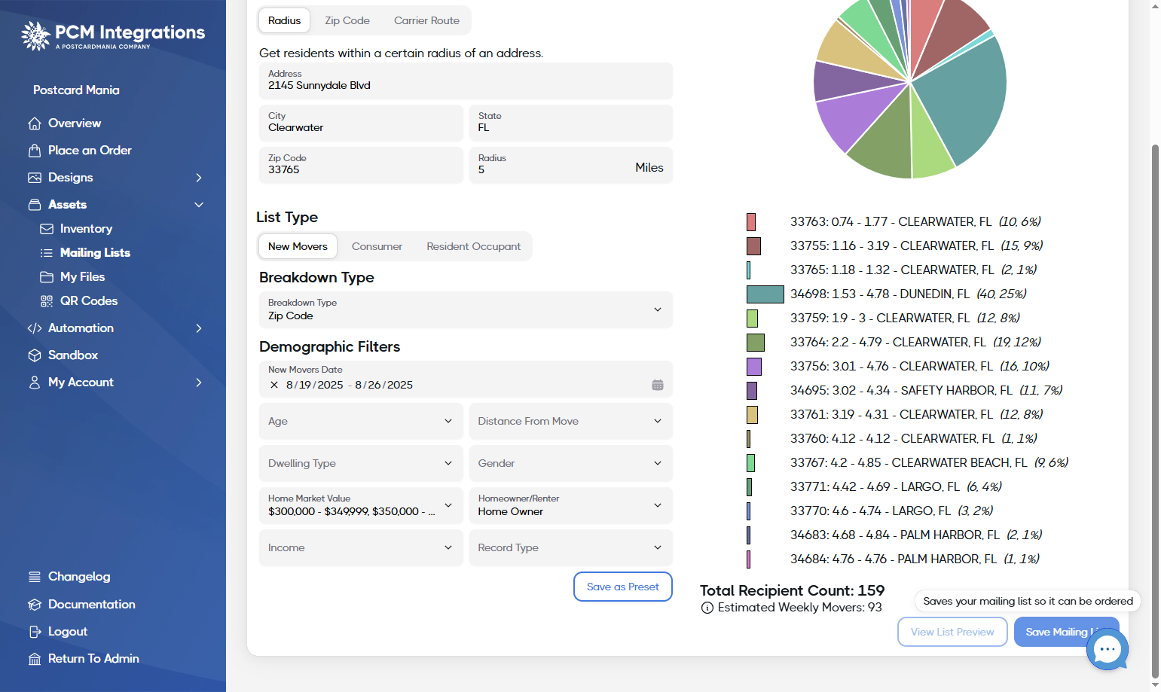The width and height of the screenshot is (1161, 692).
Task: Select the Resident Occupant list type
Action: 474,246
